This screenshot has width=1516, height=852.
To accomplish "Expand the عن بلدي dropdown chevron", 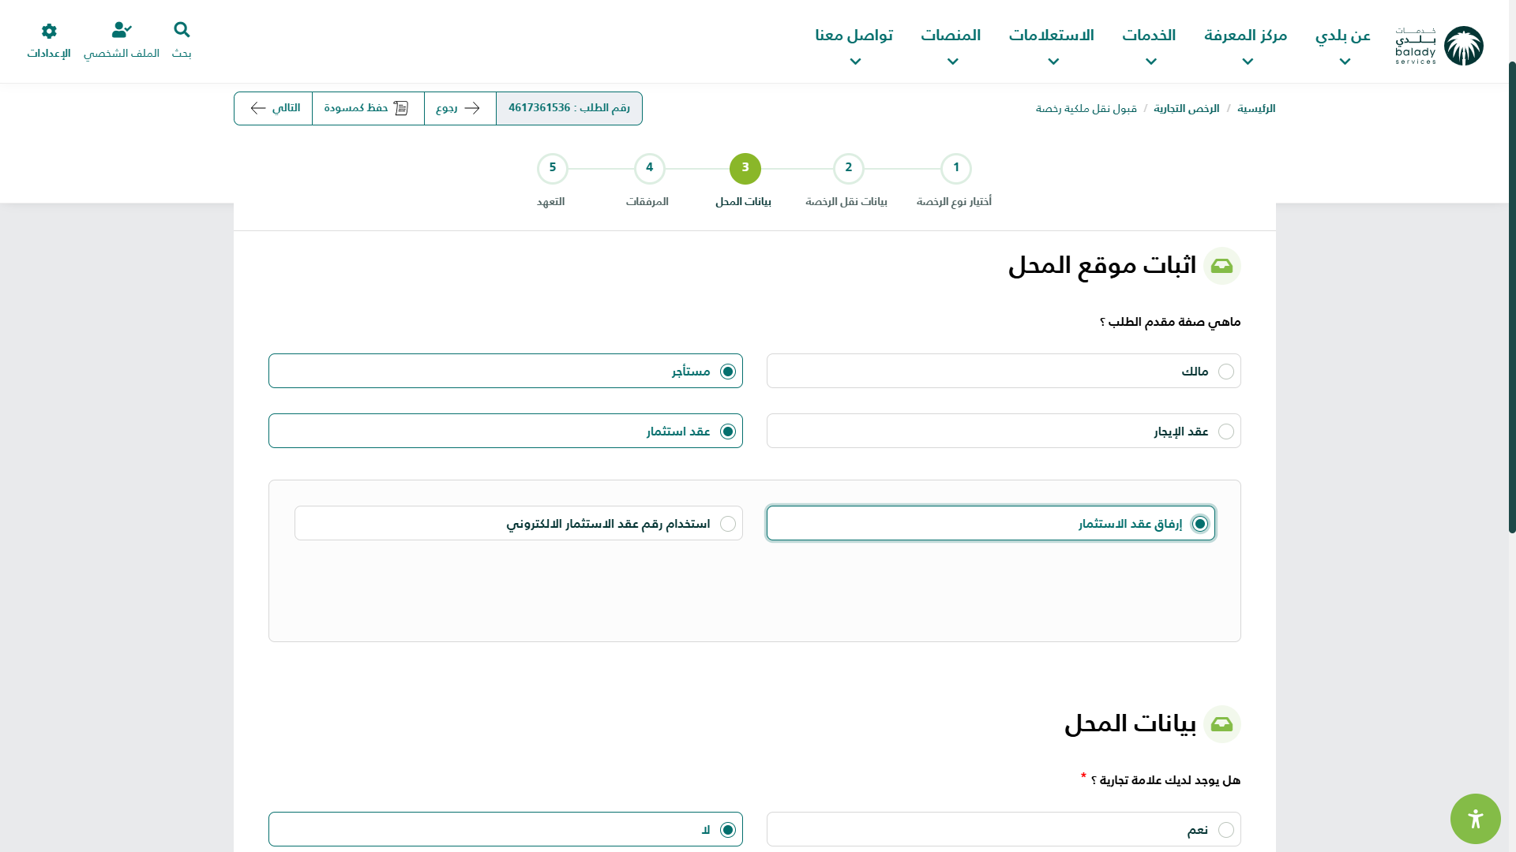I will click(x=1344, y=62).
